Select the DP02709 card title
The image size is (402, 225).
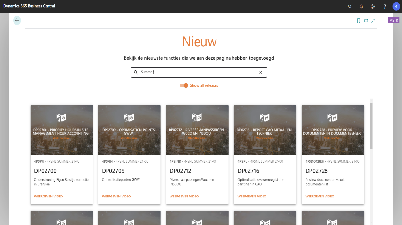tap(113, 171)
